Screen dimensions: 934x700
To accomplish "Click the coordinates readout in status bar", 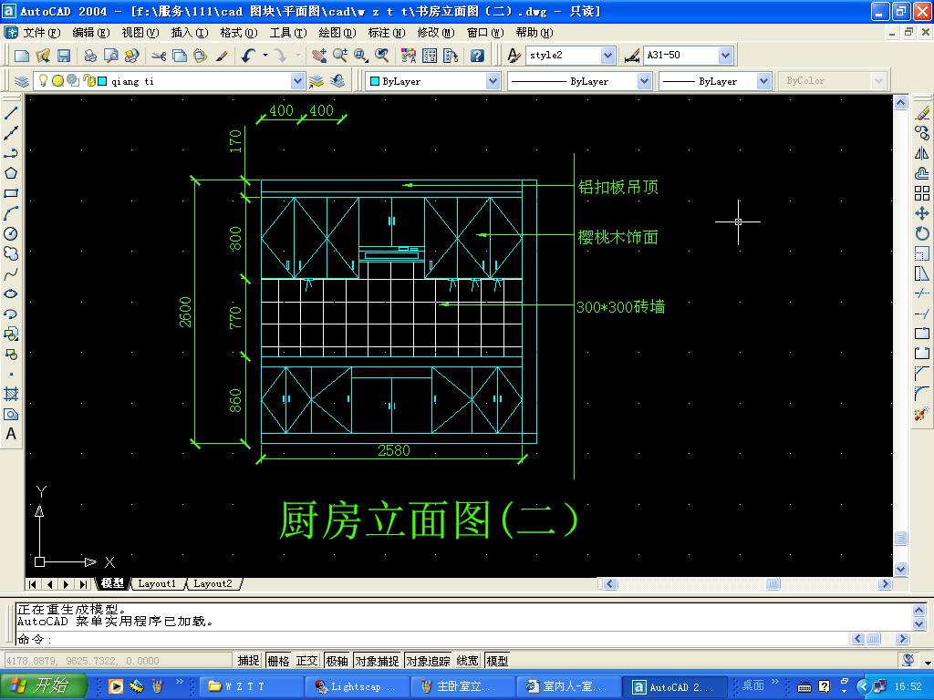I will [x=118, y=661].
